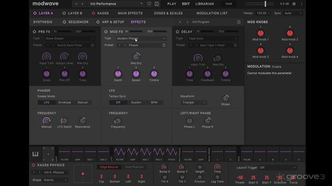
Task: Open the Synthesis sub-tab
Action: click(43, 22)
